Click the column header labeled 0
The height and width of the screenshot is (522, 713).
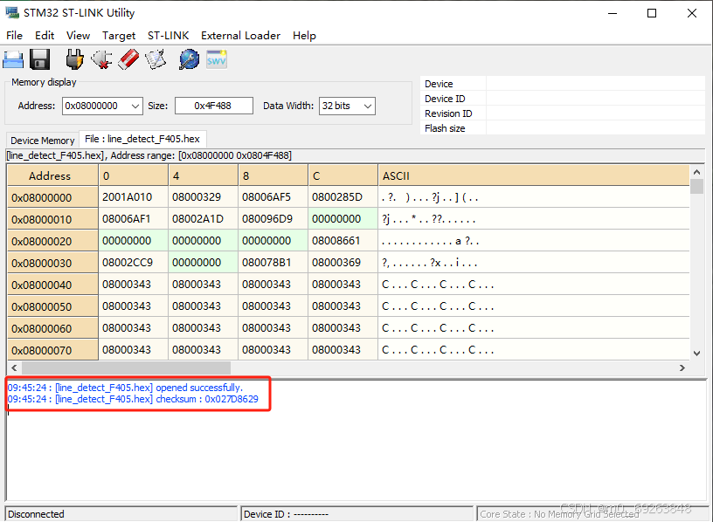pos(133,175)
